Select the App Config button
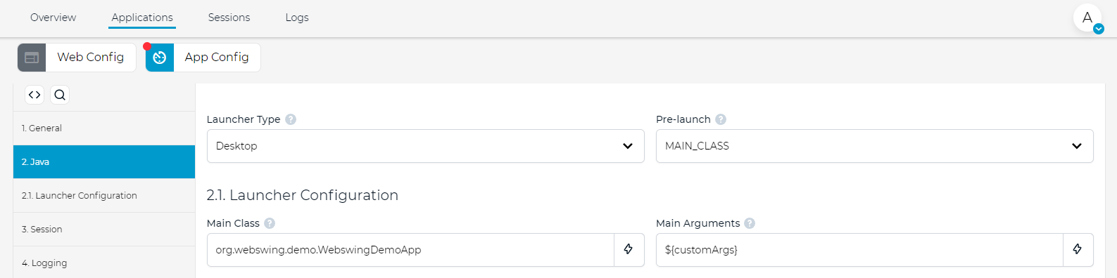This screenshot has width=1117, height=278. [203, 58]
